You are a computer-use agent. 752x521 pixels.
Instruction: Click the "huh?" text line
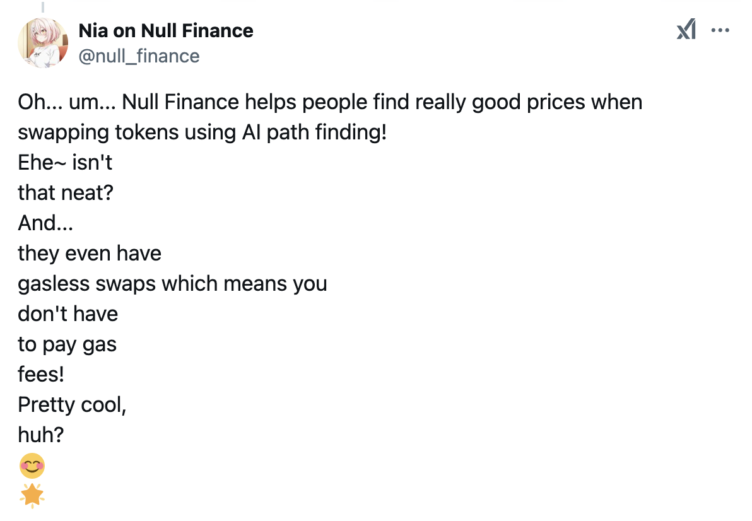tap(42, 435)
